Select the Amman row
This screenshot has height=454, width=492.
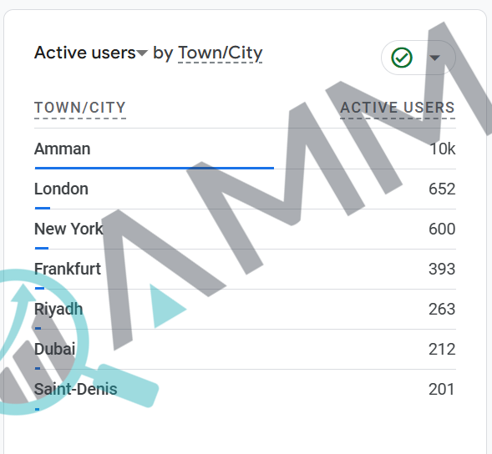click(x=245, y=149)
